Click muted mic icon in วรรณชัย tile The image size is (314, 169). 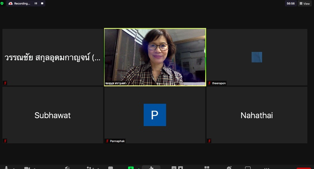[5, 83]
